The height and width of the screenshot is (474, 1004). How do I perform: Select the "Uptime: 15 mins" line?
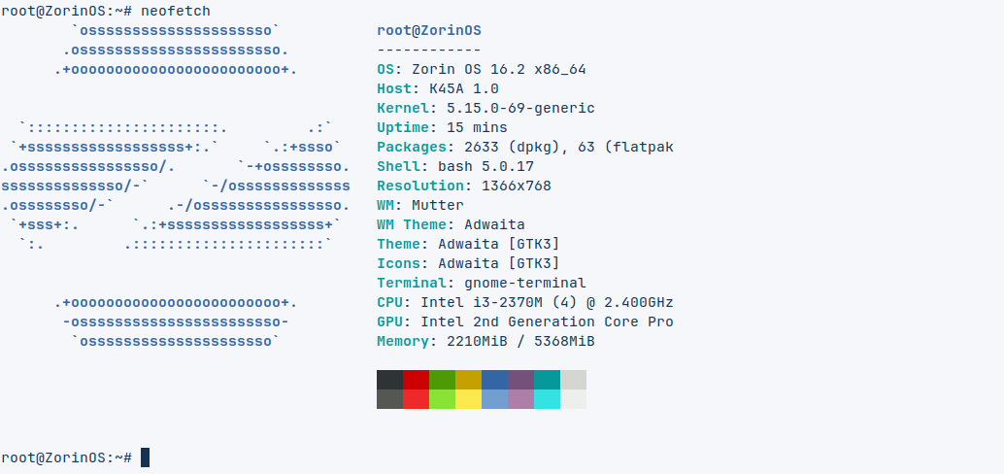pos(443,127)
